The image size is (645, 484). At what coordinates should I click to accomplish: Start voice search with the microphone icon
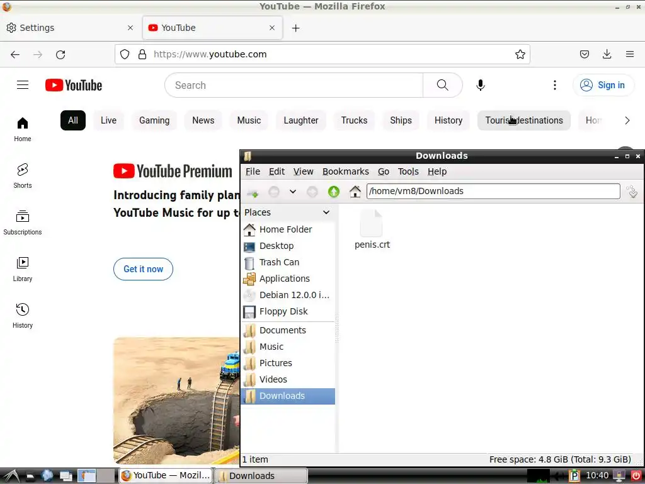pyautogui.click(x=480, y=85)
